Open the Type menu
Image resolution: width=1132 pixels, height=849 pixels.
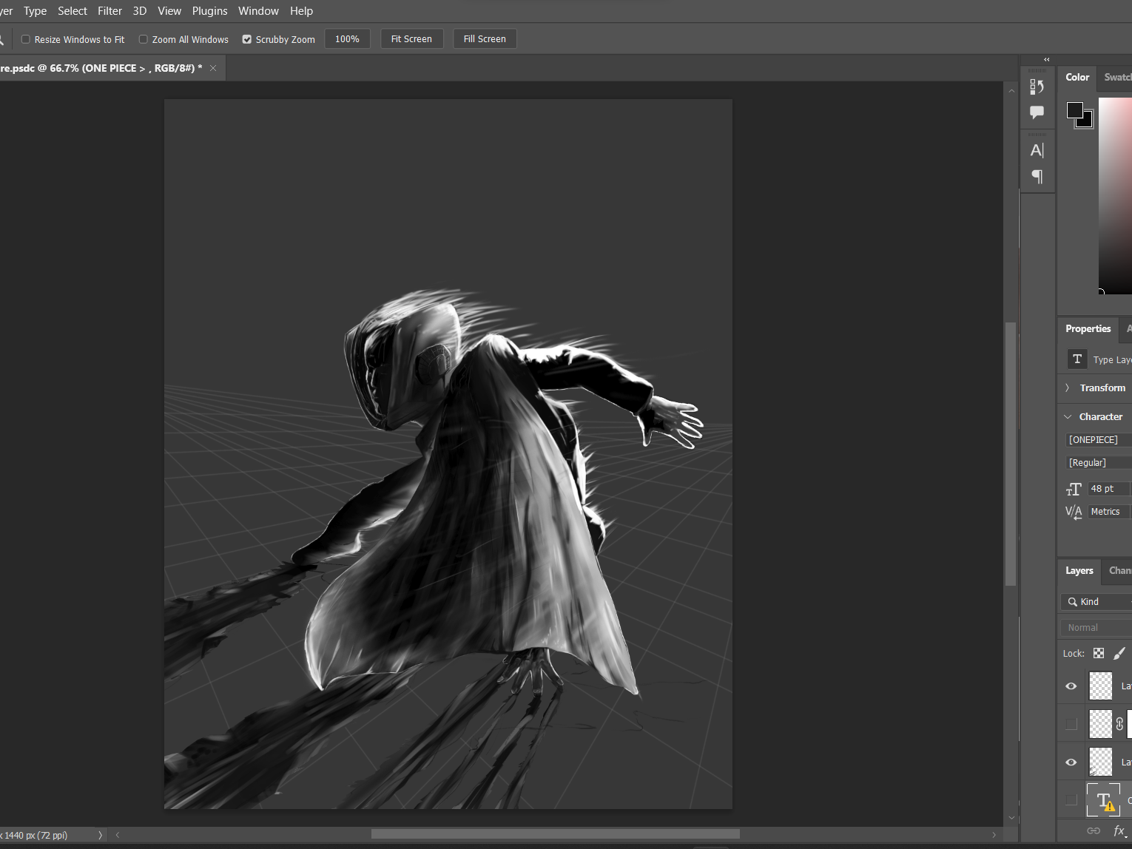(35, 11)
